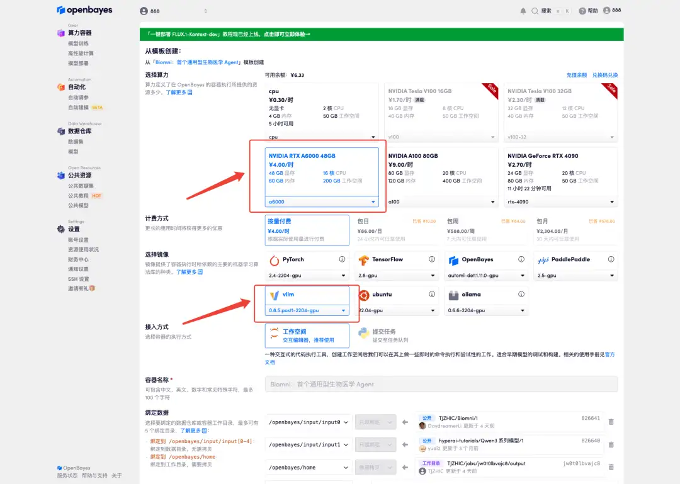This screenshot has height=484, width=680.
Task: Click the green FLUX.1-Kontext-dev banner
Action: tap(382, 34)
